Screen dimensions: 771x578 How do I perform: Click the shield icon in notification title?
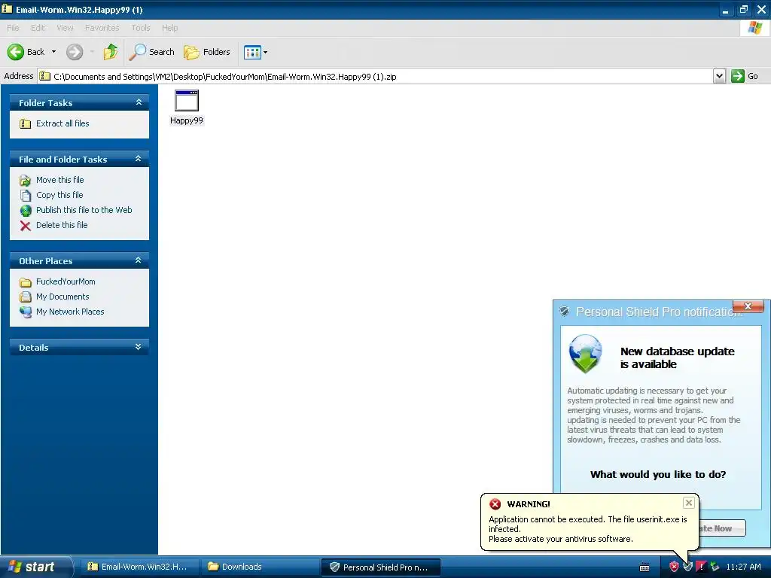tap(564, 311)
